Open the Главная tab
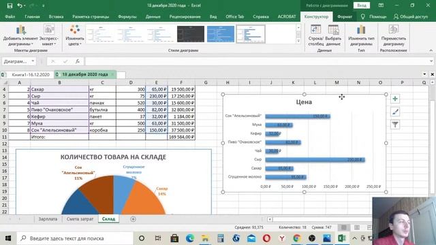 click(32, 16)
